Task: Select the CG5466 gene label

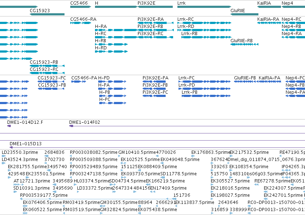Action: point(79,3)
